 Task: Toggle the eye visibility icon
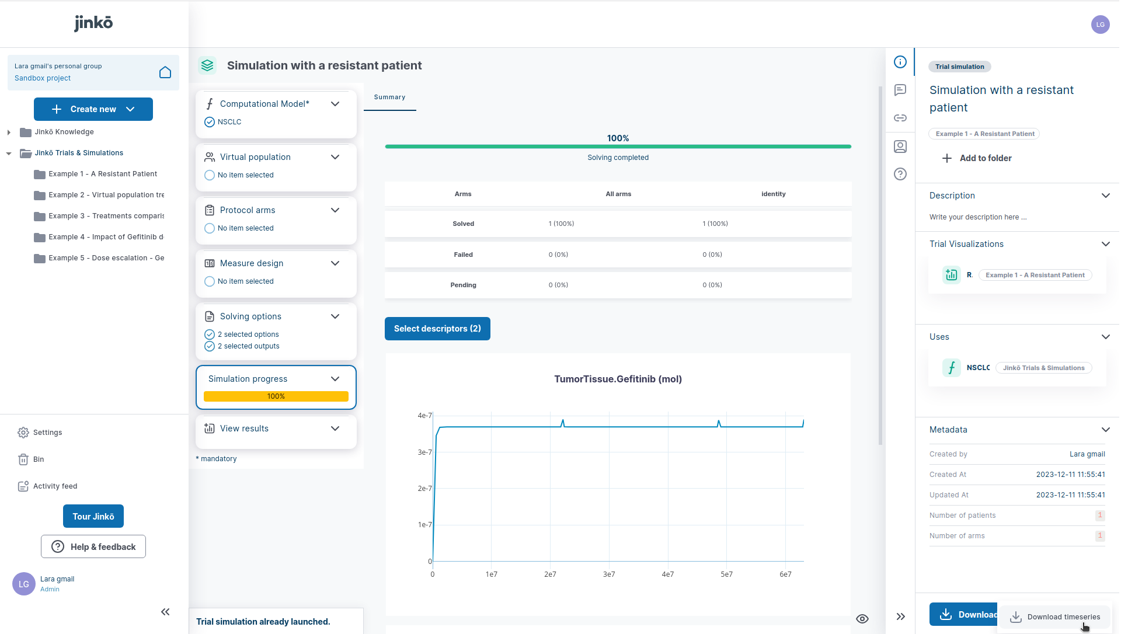[862, 619]
